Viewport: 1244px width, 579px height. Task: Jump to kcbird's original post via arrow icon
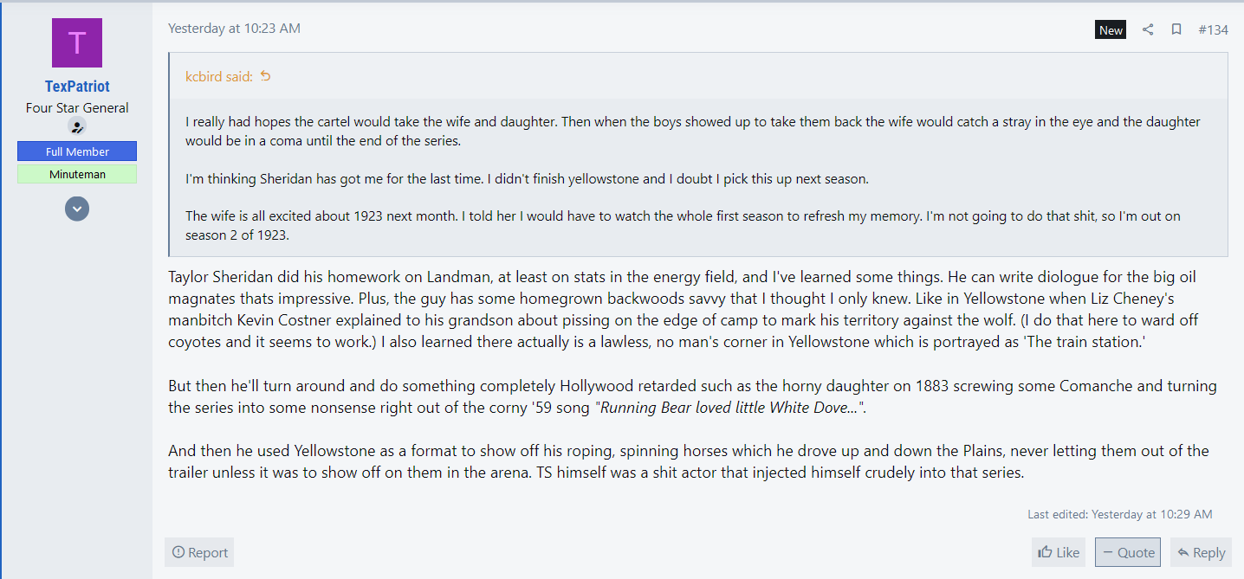pos(266,76)
